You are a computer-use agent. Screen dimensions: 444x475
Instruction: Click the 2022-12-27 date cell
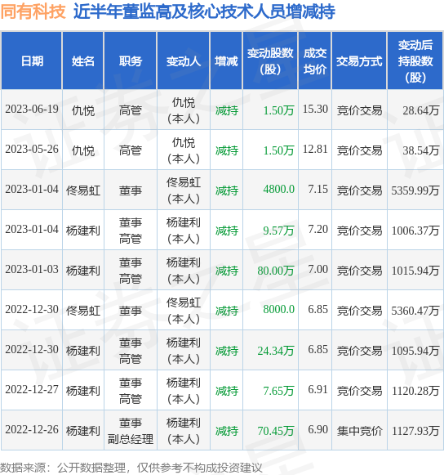coord(32,390)
